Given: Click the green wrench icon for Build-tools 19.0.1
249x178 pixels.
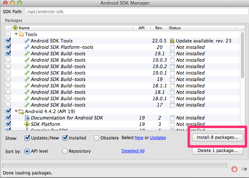Looking at the screenshot, I should click(x=27, y=73).
